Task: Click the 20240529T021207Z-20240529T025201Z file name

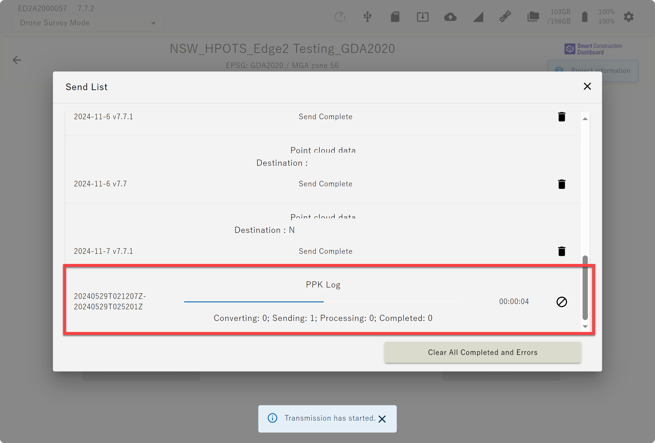Action: [110, 301]
